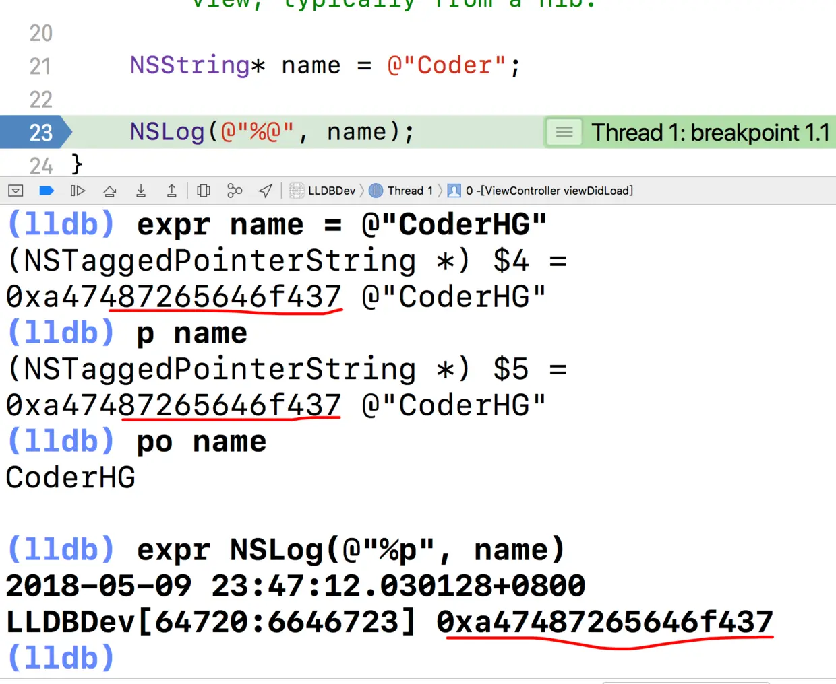Click the 'expr name = @"CoderHG"' command
This screenshot has height=684, width=836.
(x=342, y=224)
